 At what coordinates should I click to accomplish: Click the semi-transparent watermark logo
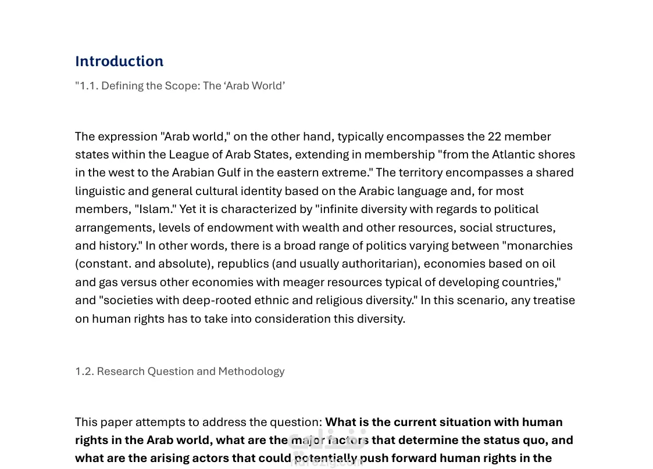(x=326, y=448)
